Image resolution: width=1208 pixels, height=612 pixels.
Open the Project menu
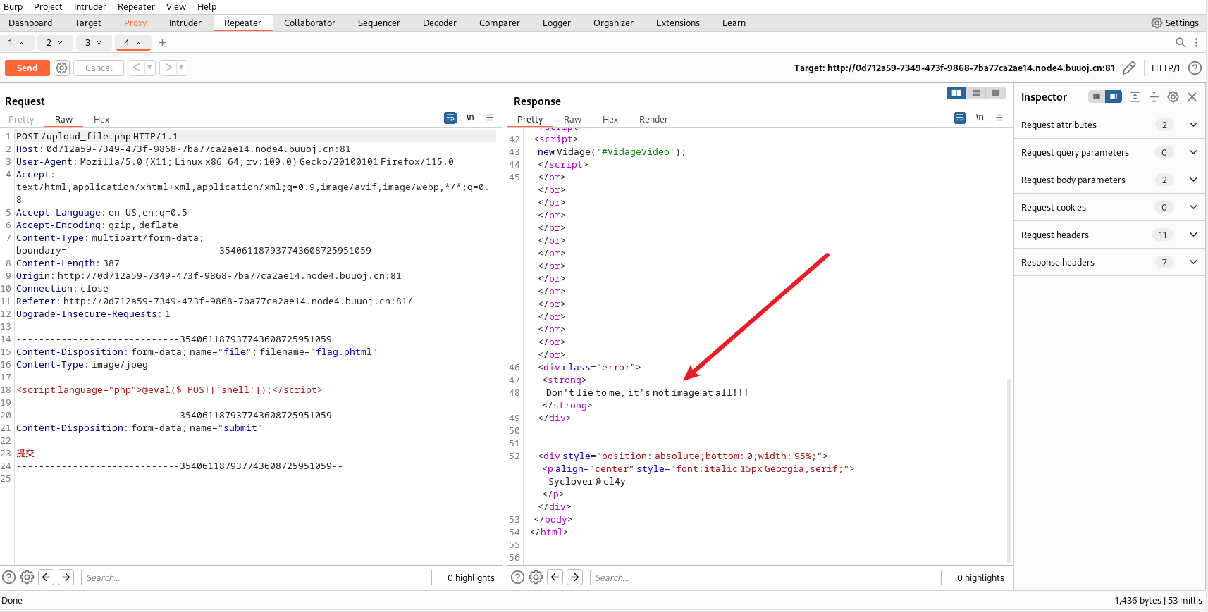[x=48, y=6]
